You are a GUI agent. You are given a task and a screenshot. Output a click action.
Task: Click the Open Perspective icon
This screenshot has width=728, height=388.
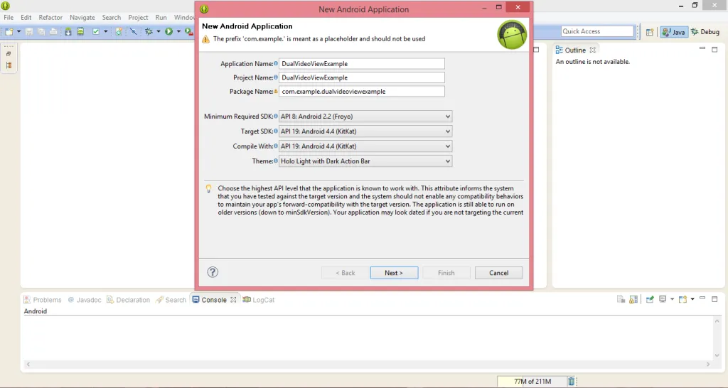650,31
